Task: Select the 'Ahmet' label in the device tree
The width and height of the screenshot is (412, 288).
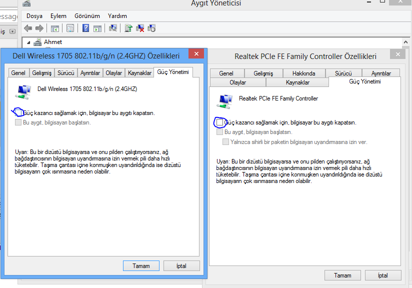Action: [x=53, y=42]
